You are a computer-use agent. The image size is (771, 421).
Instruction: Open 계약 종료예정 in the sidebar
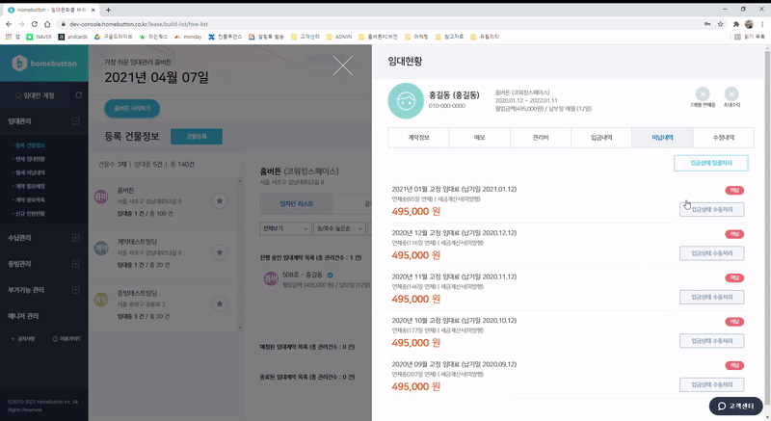[30, 187]
